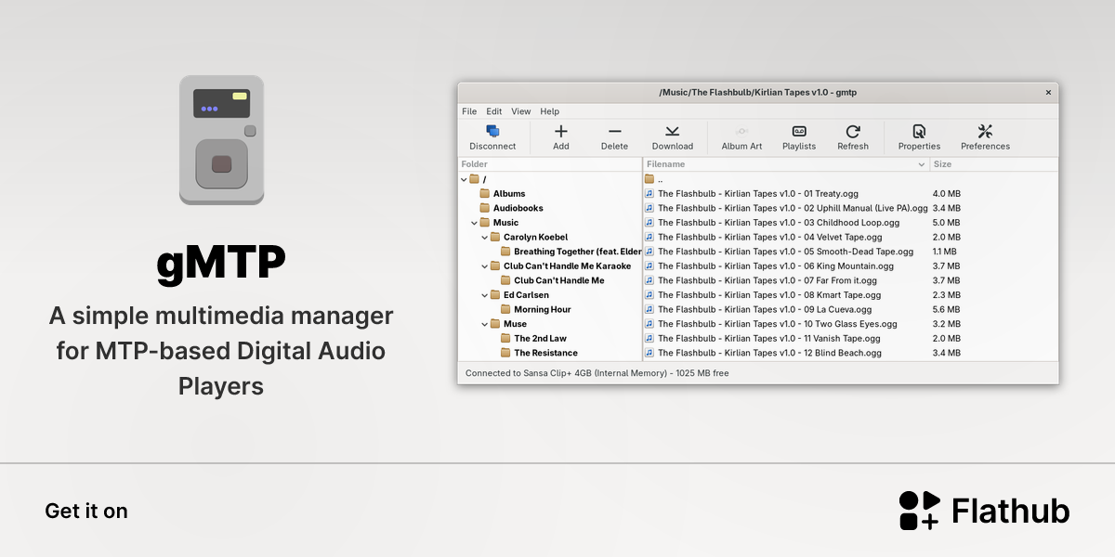This screenshot has height=557, width=1115.
Task: Collapse the Carolyn Koebel folder node
Action: (484, 237)
